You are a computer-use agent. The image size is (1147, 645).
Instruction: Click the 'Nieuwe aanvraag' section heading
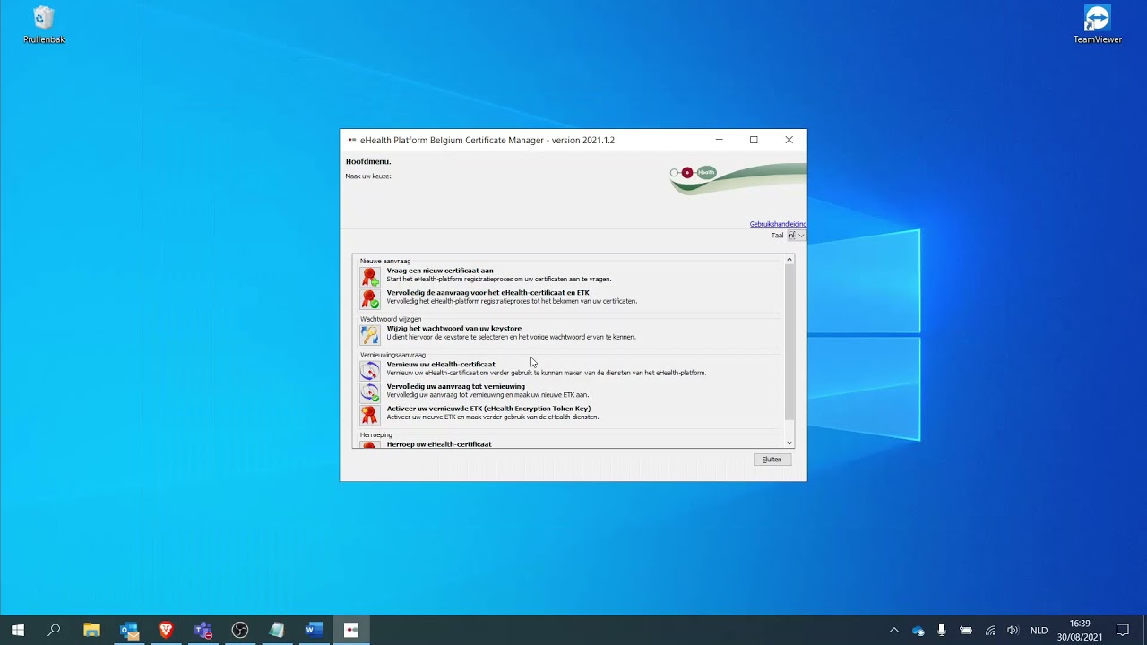(x=385, y=262)
